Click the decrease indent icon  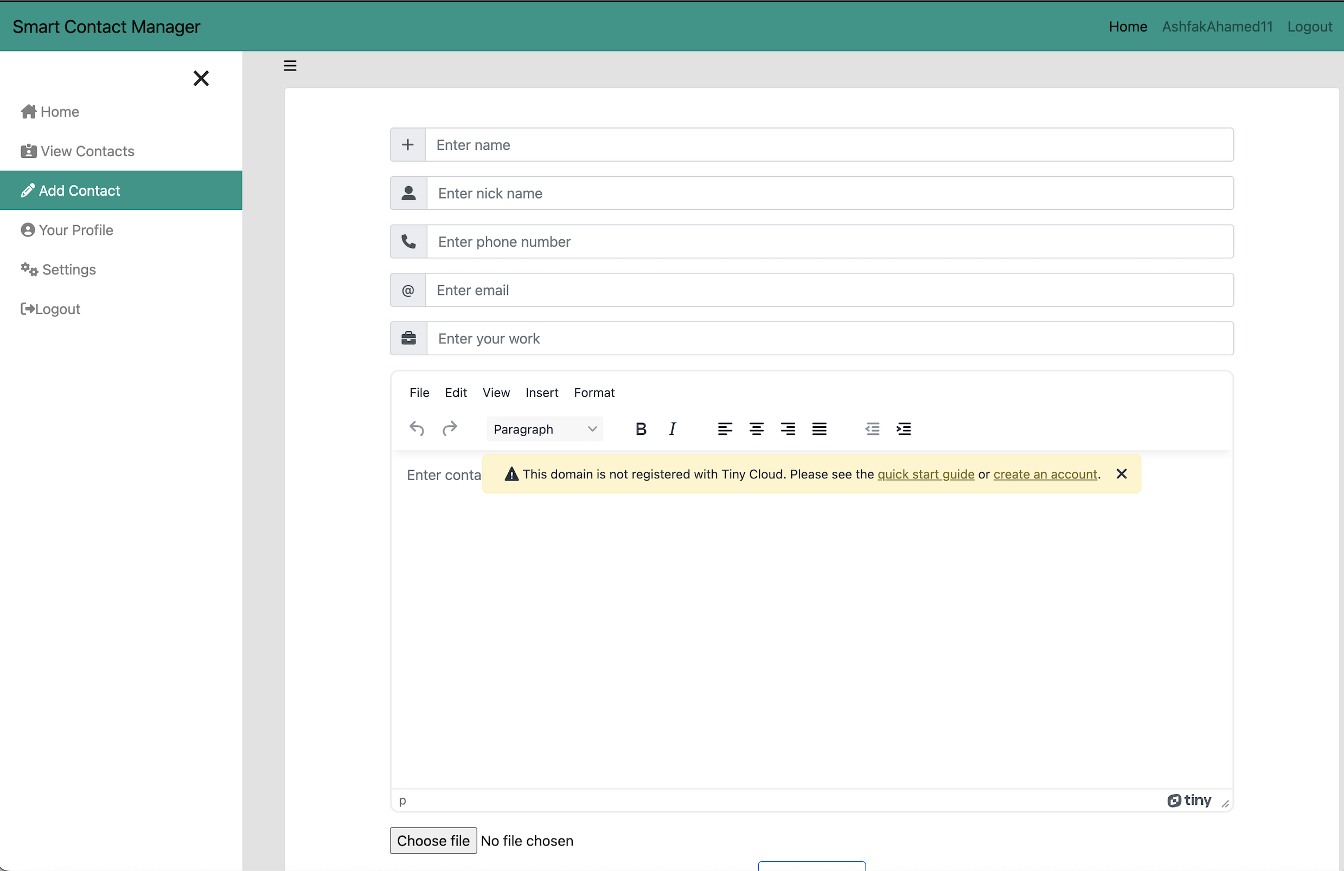(x=872, y=429)
